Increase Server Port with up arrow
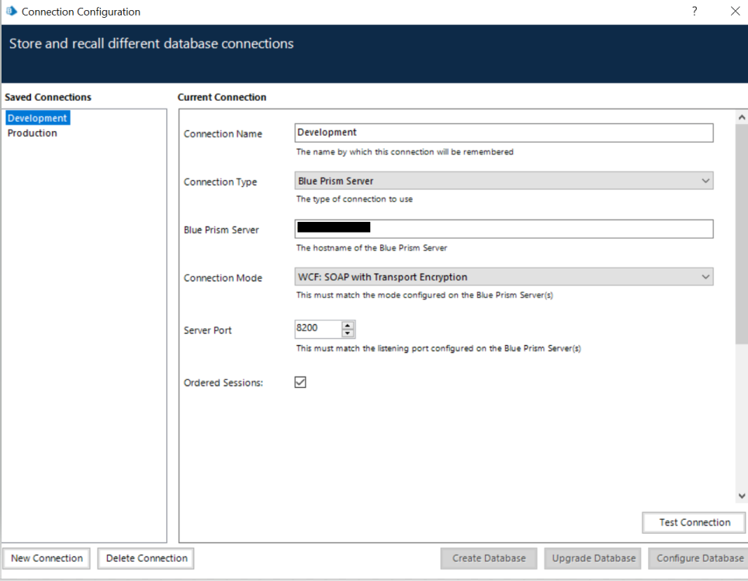748x581 pixels. [348, 325]
